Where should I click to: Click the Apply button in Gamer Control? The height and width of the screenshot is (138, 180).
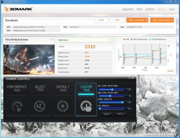click(121, 114)
